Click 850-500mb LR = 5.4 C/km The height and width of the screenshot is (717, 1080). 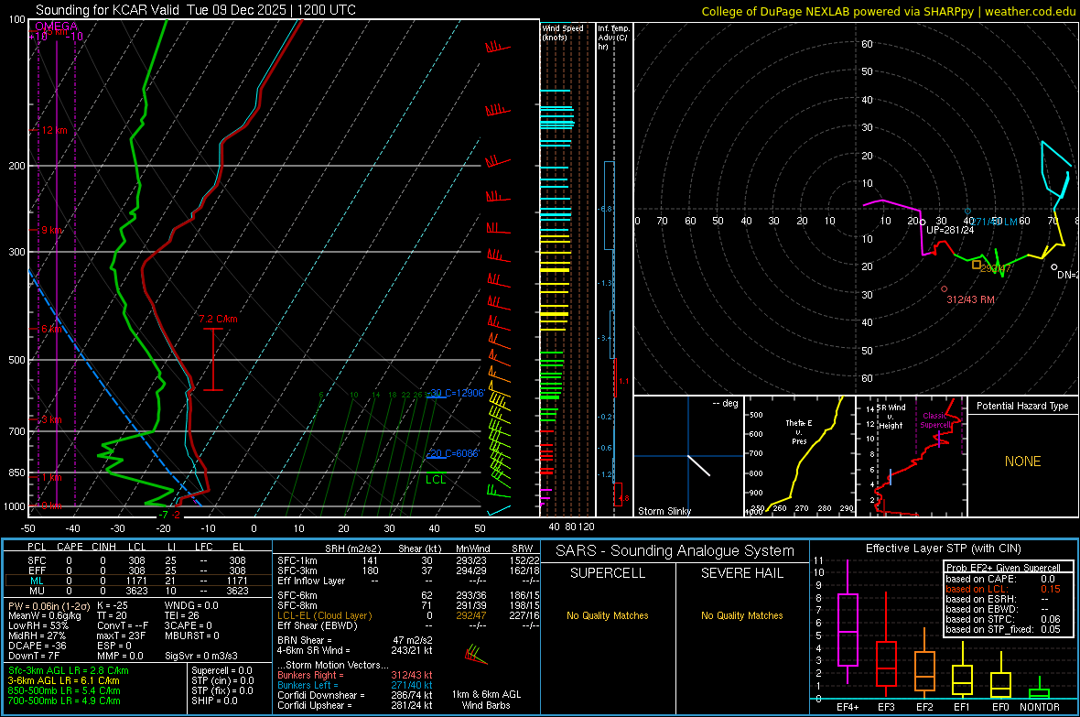[x=64, y=690]
